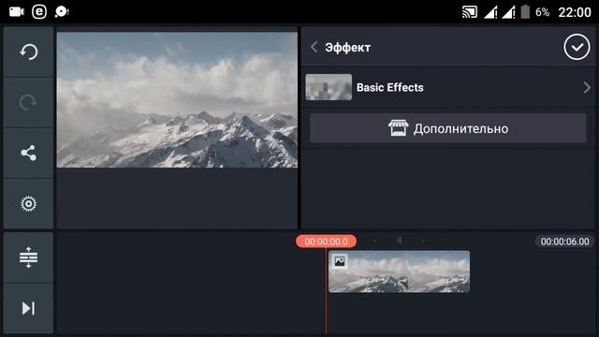This screenshot has width=599, height=337.
Task: Open the share icon
Action: [29, 153]
